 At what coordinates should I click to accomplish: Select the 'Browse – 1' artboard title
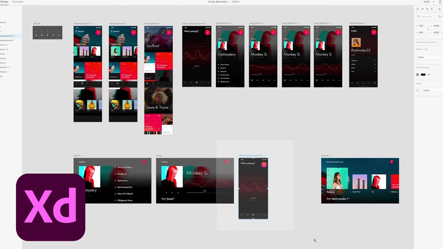327,156
